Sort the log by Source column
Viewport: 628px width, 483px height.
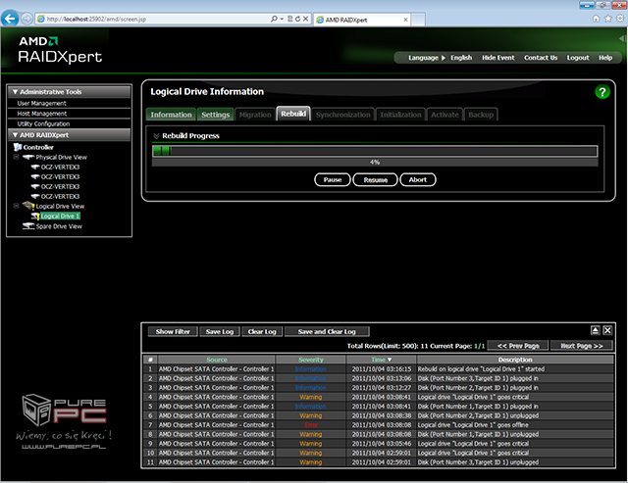click(217, 360)
